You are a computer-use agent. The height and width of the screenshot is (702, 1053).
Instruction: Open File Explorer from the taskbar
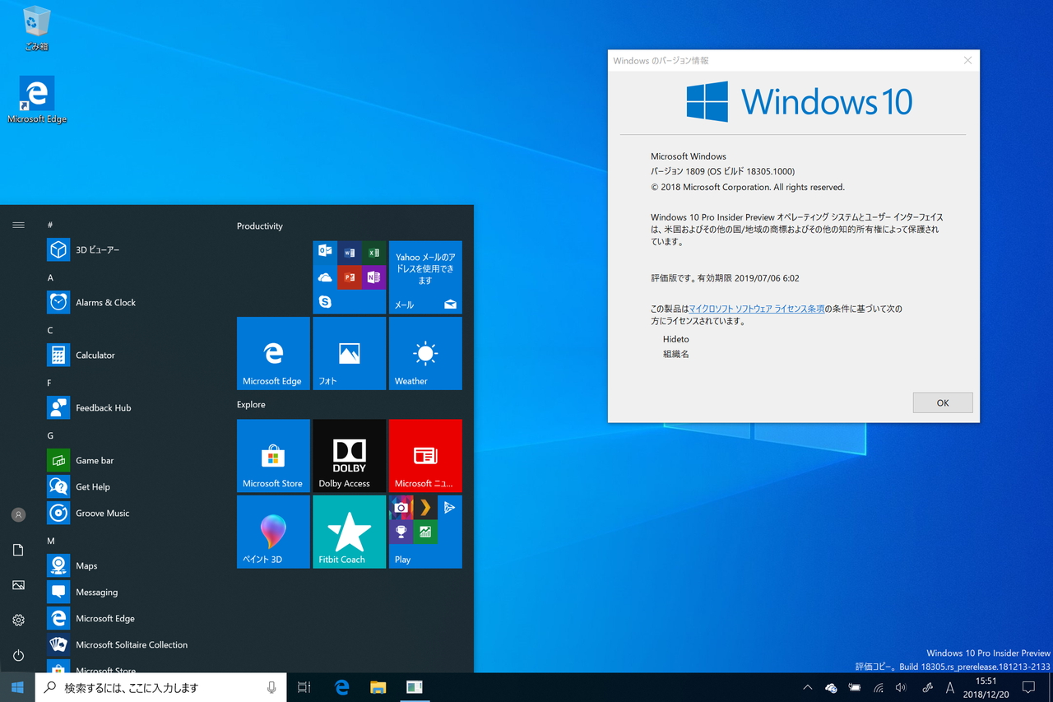point(378,687)
